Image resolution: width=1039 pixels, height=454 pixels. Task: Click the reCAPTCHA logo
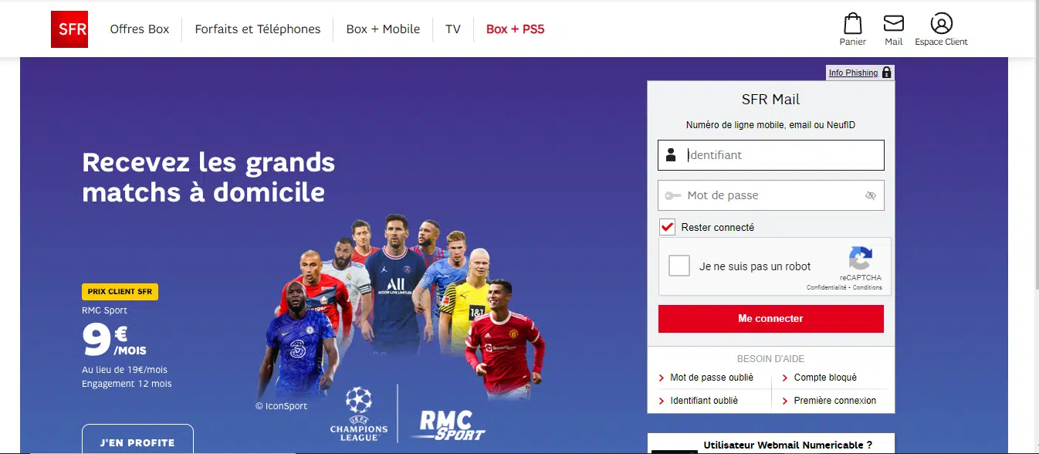(861, 258)
